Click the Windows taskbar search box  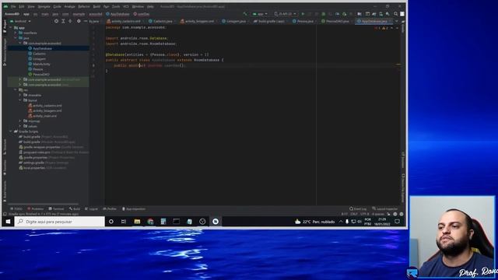(60, 222)
